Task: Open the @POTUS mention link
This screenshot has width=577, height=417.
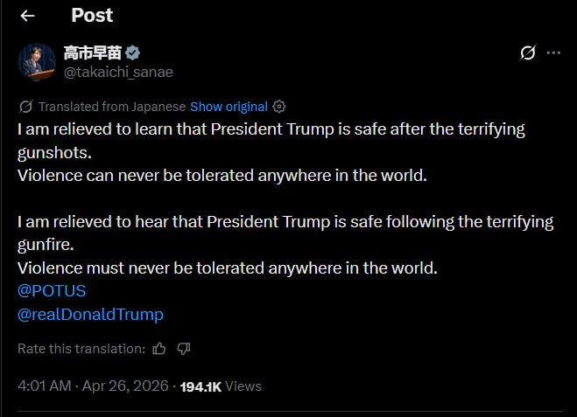Action: (x=52, y=291)
